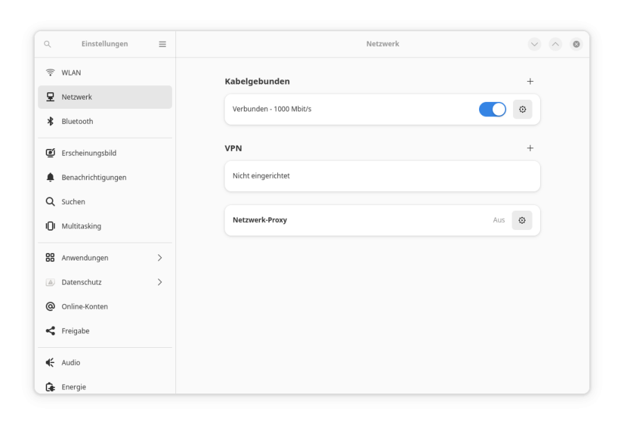Click the Netzwerk-Proxy row
This screenshot has width=624, height=431.
(383, 220)
